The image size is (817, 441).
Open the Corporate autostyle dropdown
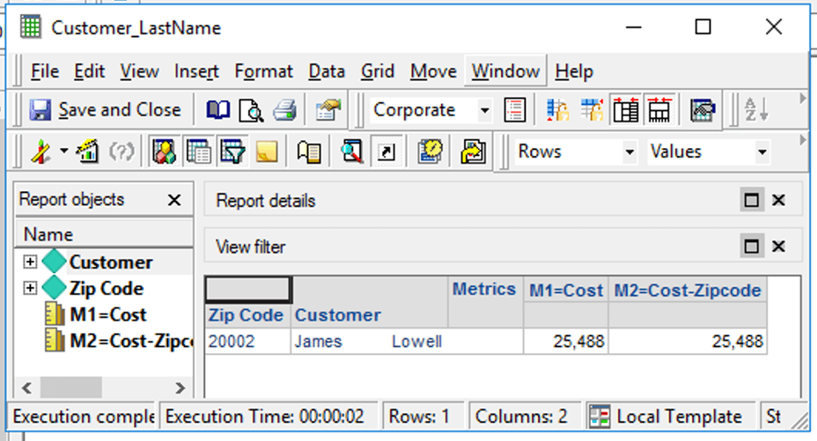[484, 110]
